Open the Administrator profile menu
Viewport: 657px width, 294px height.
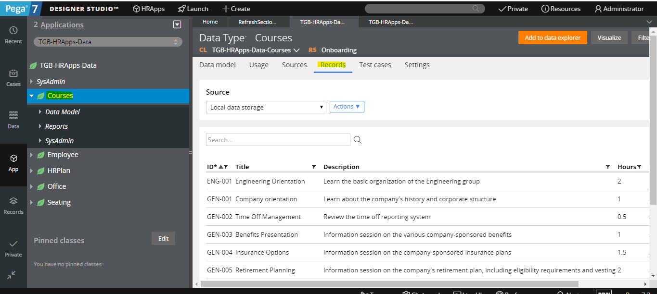(620, 8)
